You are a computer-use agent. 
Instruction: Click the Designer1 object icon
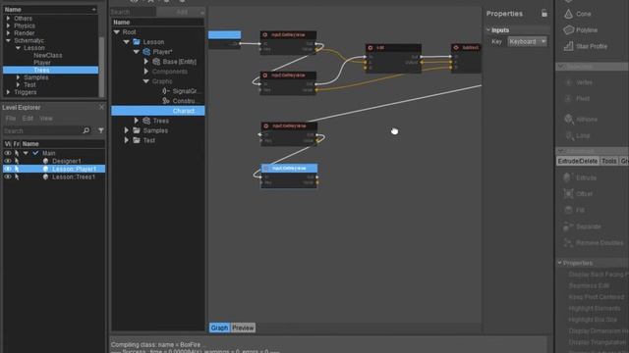pyautogui.click(x=45, y=161)
